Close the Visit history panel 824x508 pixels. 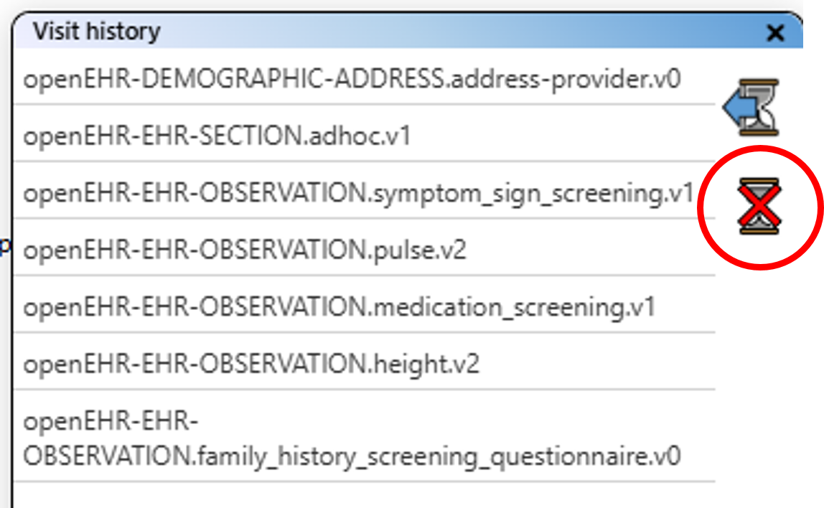775,33
